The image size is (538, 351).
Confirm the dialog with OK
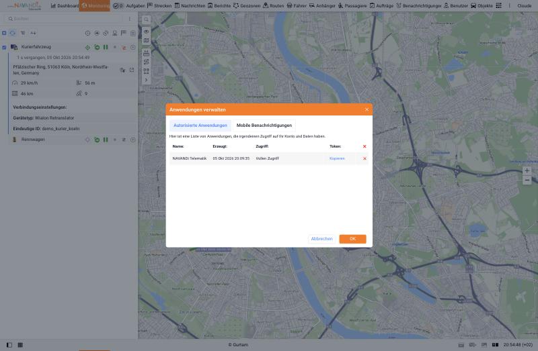click(x=352, y=239)
